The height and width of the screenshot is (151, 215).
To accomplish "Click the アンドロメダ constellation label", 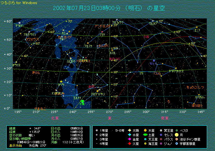I will pyautogui.click(x=102, y=26).
